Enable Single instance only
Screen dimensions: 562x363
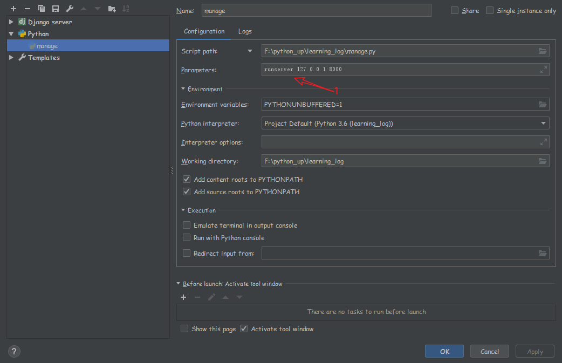tap(490, 10)
